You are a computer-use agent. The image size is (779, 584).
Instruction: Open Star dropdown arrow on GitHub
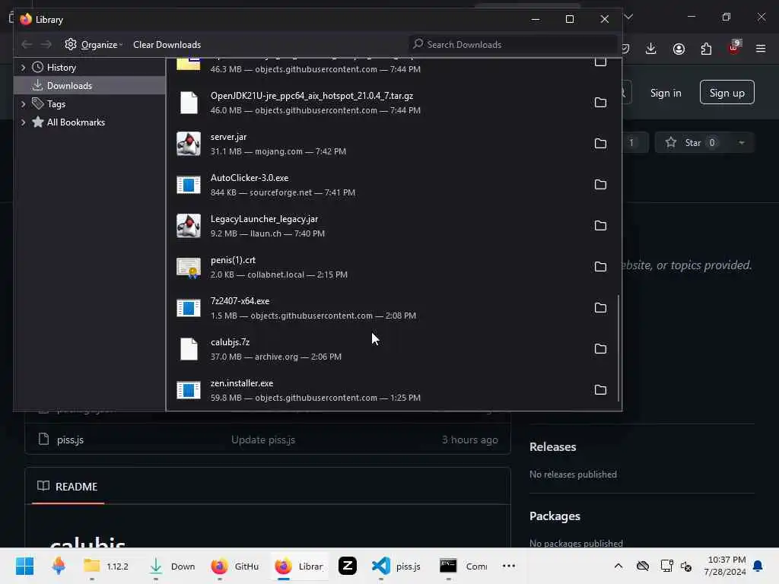(742, 143)
